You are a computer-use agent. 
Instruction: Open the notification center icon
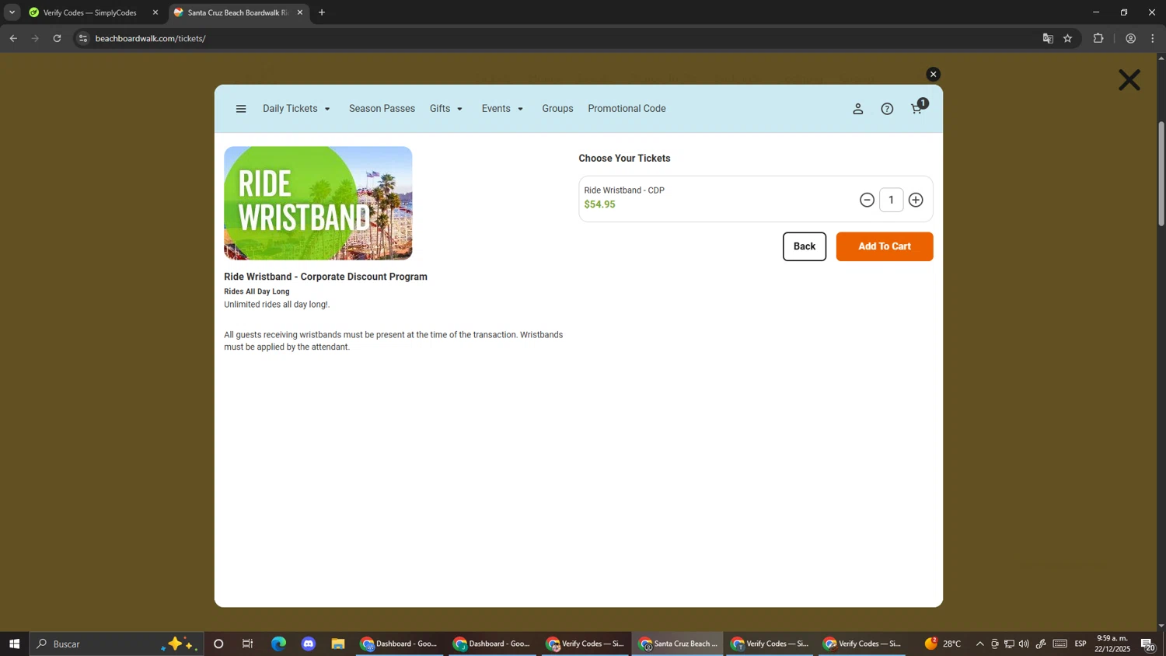point(1147,644)
